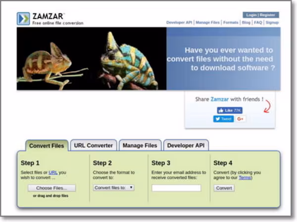Click the Choose Files button

[51, 188]
